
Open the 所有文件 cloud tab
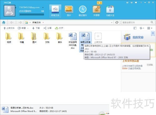(x=55, y=11)
